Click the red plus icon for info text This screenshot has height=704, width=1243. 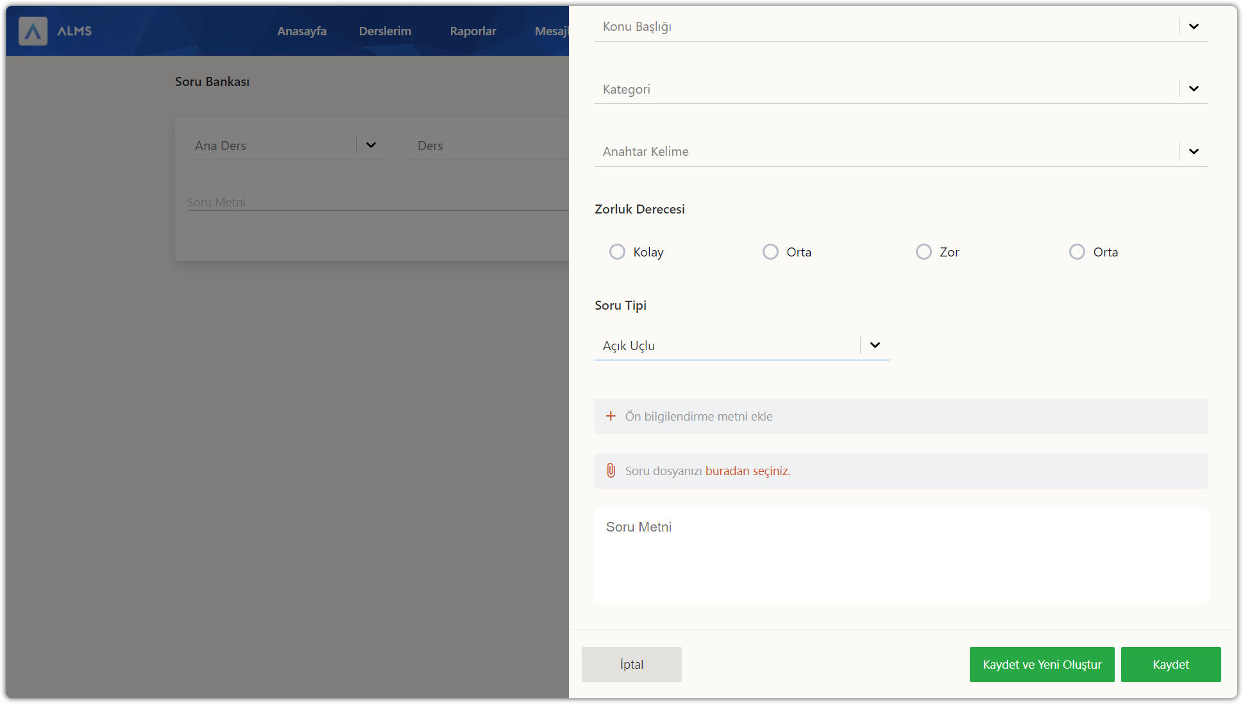pos(611,416)
